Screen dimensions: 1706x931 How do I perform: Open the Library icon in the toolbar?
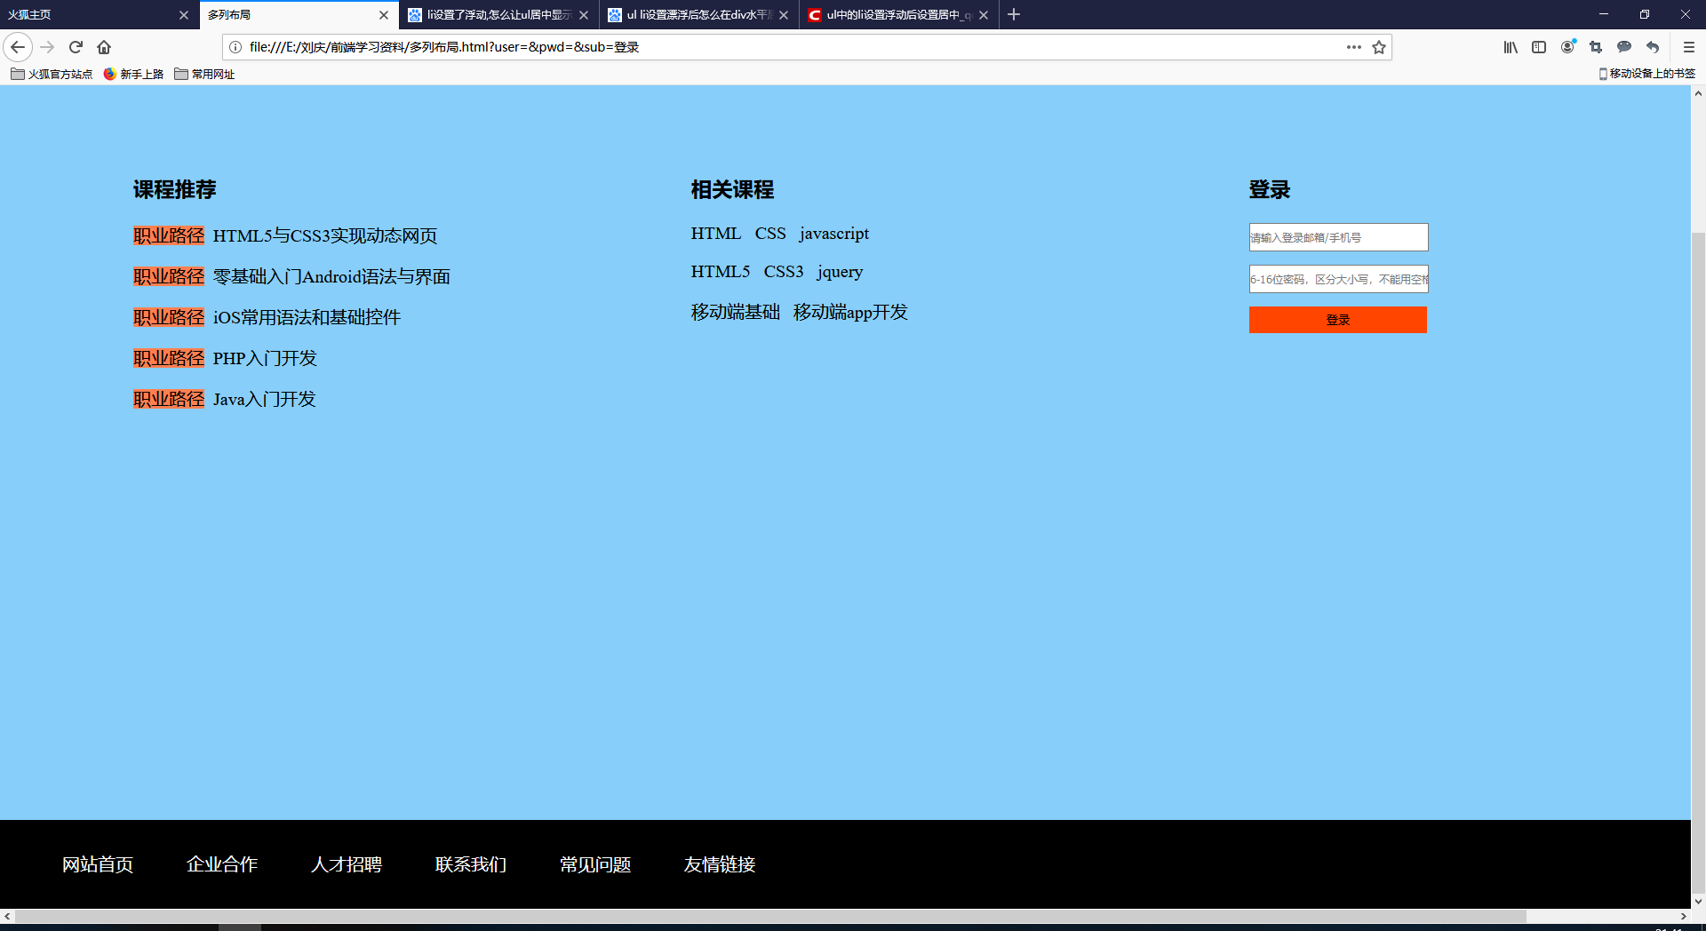point(1510,47)
